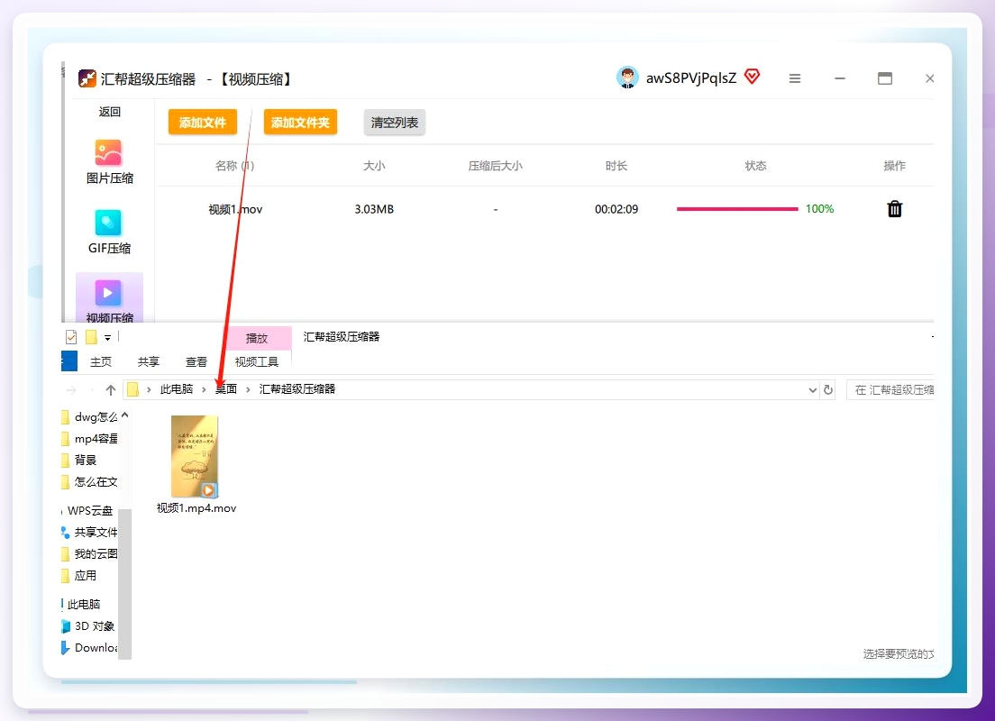Select 共享文件 in navigation pane
Image resolution: width=995 pixels, height=721 pixels.
tap(89, 532)
